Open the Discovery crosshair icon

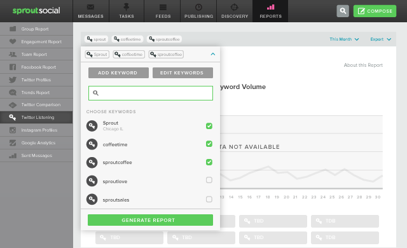coord(235,7)
